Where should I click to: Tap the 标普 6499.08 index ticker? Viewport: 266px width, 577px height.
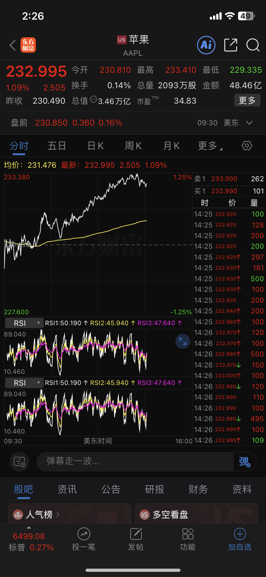(x=31, y=542)
